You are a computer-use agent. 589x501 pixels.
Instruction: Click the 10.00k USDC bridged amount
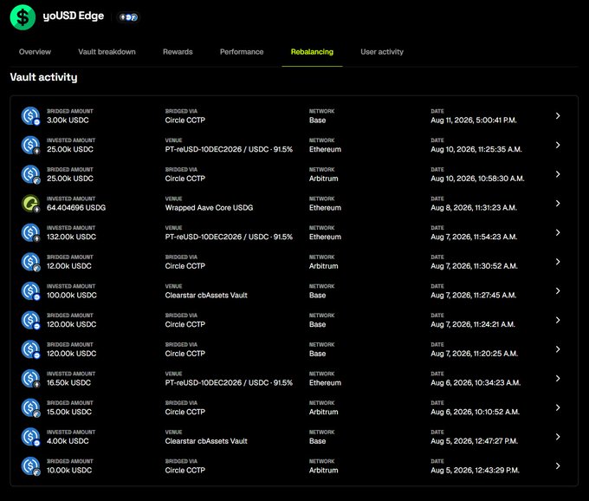(69, 470)
